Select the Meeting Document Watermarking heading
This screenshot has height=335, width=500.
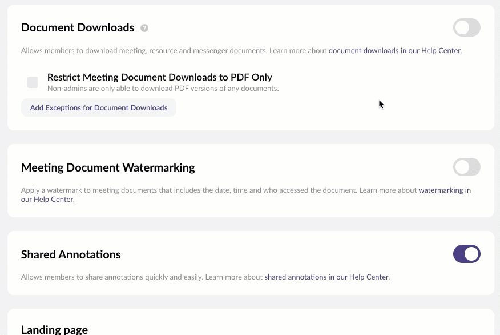pyautogui.click(x=108, y=167)
